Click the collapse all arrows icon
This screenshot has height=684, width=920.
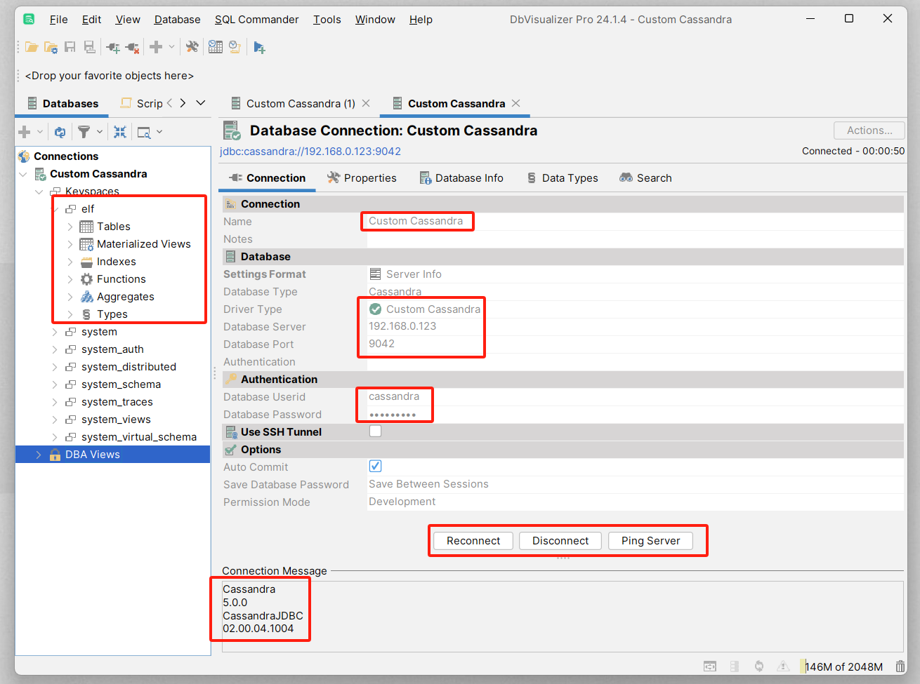coord(120,132)
